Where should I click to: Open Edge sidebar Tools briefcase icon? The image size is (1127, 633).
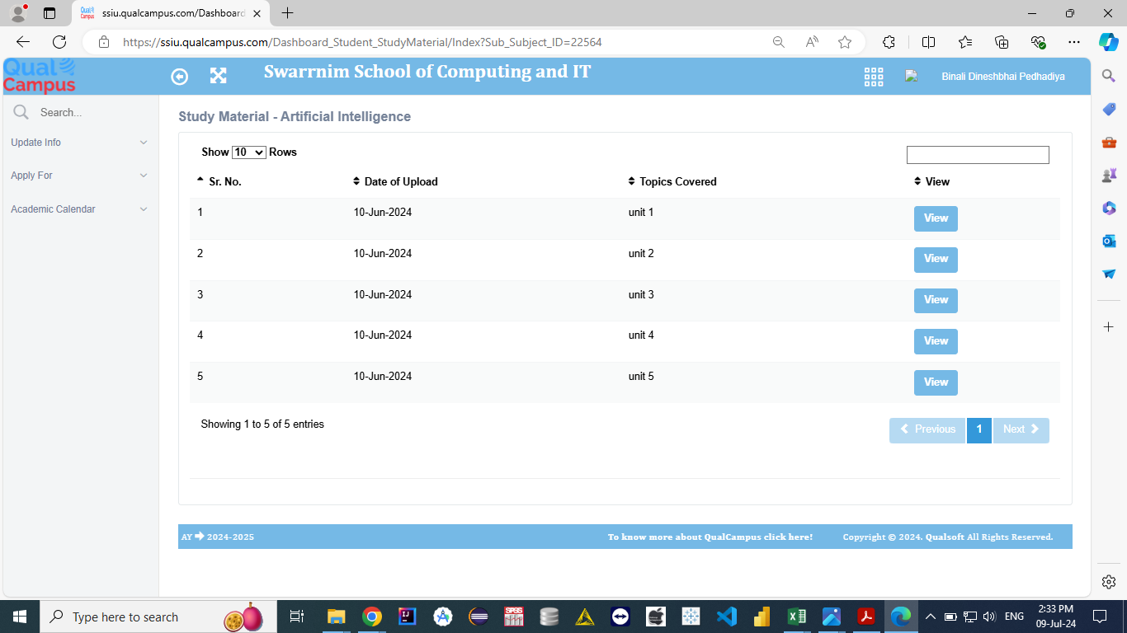[x=1109, y=142]
